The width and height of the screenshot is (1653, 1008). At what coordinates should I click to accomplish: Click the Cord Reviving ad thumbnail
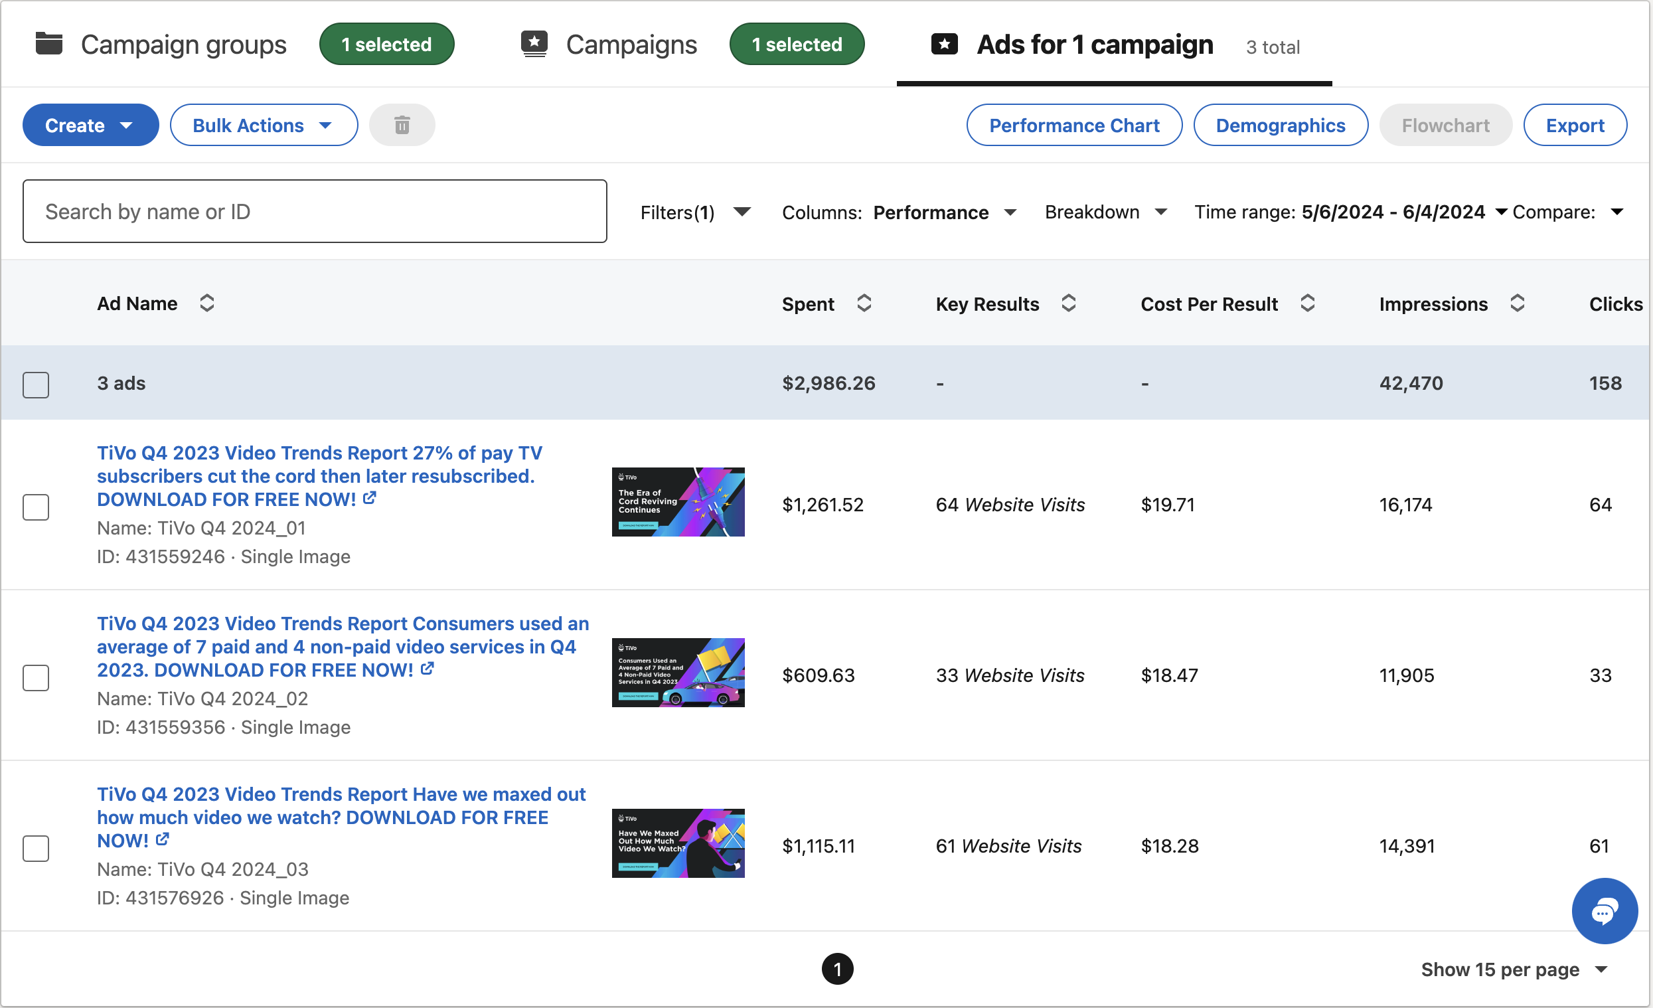click(x=678, y=502)
